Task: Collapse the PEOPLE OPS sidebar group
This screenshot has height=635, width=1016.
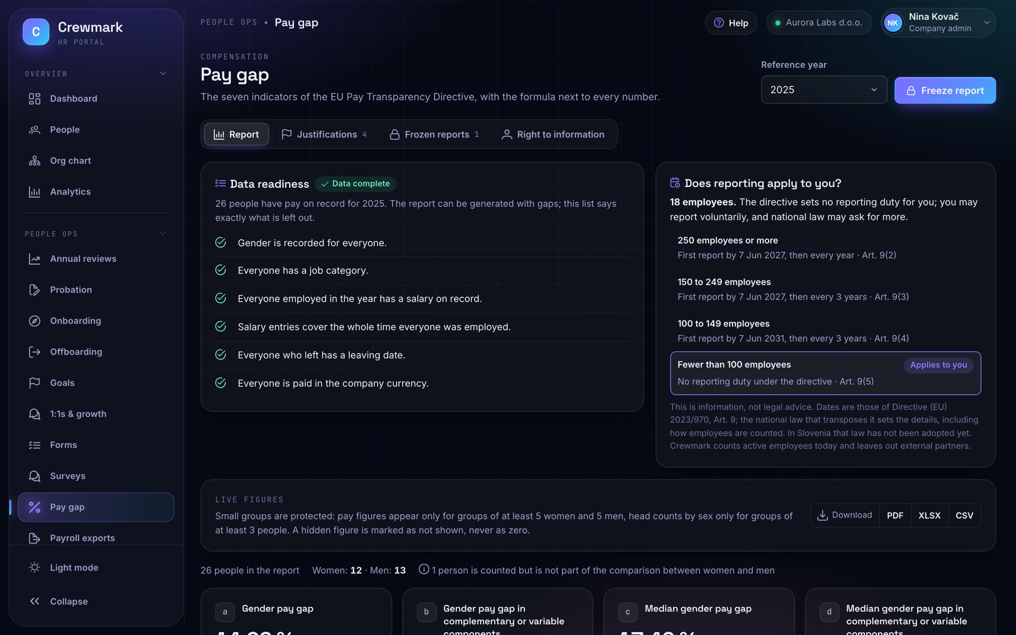Action: (163, 234)
